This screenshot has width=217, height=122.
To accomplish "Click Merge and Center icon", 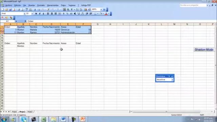I will point(59,14).
